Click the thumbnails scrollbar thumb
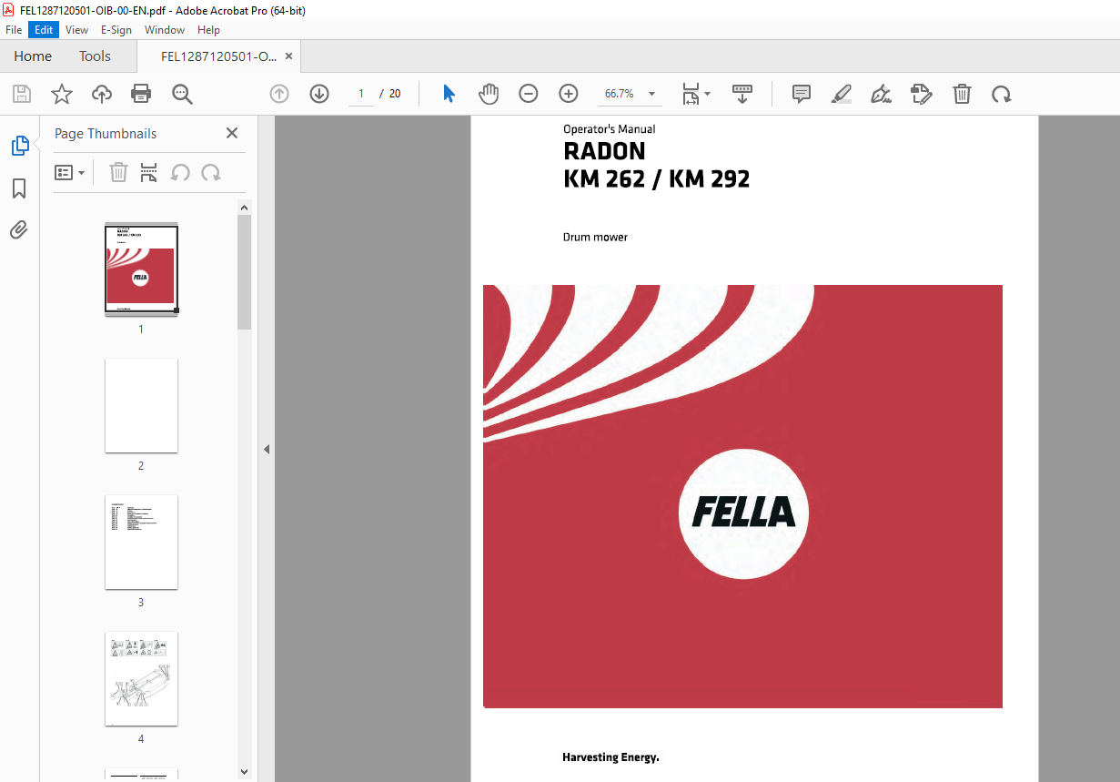The width and height of the screenshot is (1120, 782). pyautogui.click(x=244, y=273)
